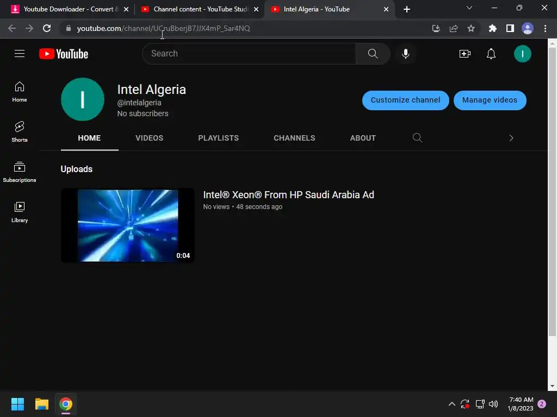The image size is (557, 417).
Task: Click the sync status tray icon
Action: pos(465,404)
